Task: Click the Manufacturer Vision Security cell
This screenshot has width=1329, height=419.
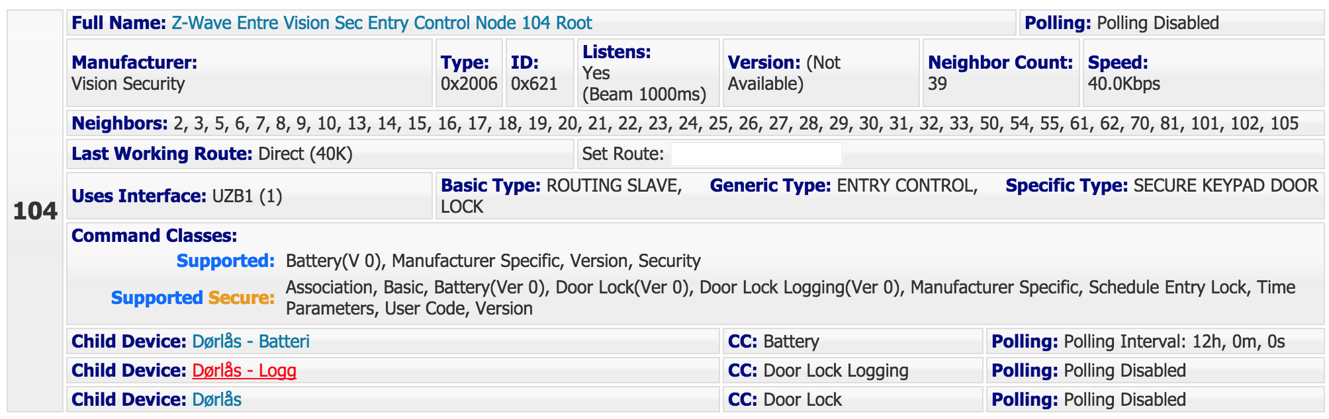Action: [250, 73]
